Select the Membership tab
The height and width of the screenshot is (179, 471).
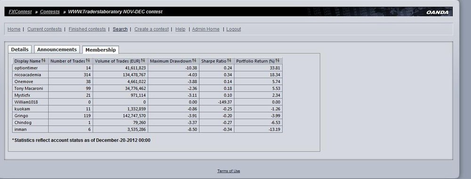(x=101, y=50)
